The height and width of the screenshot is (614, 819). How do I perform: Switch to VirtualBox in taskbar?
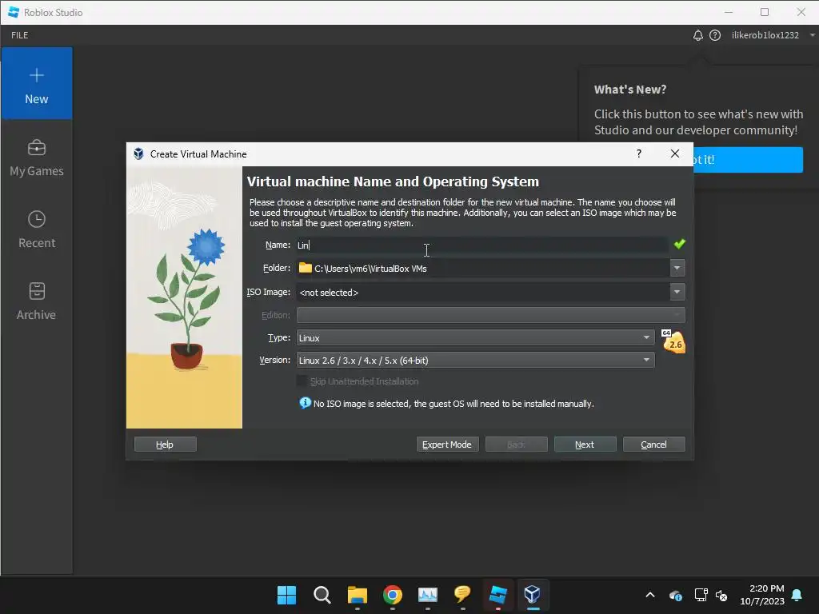tap(533, 595)
